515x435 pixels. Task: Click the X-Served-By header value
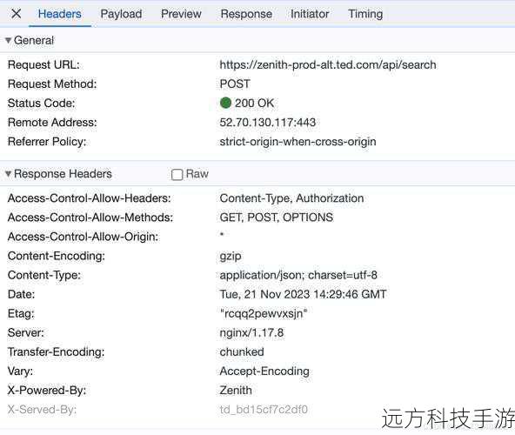point(264,410)
